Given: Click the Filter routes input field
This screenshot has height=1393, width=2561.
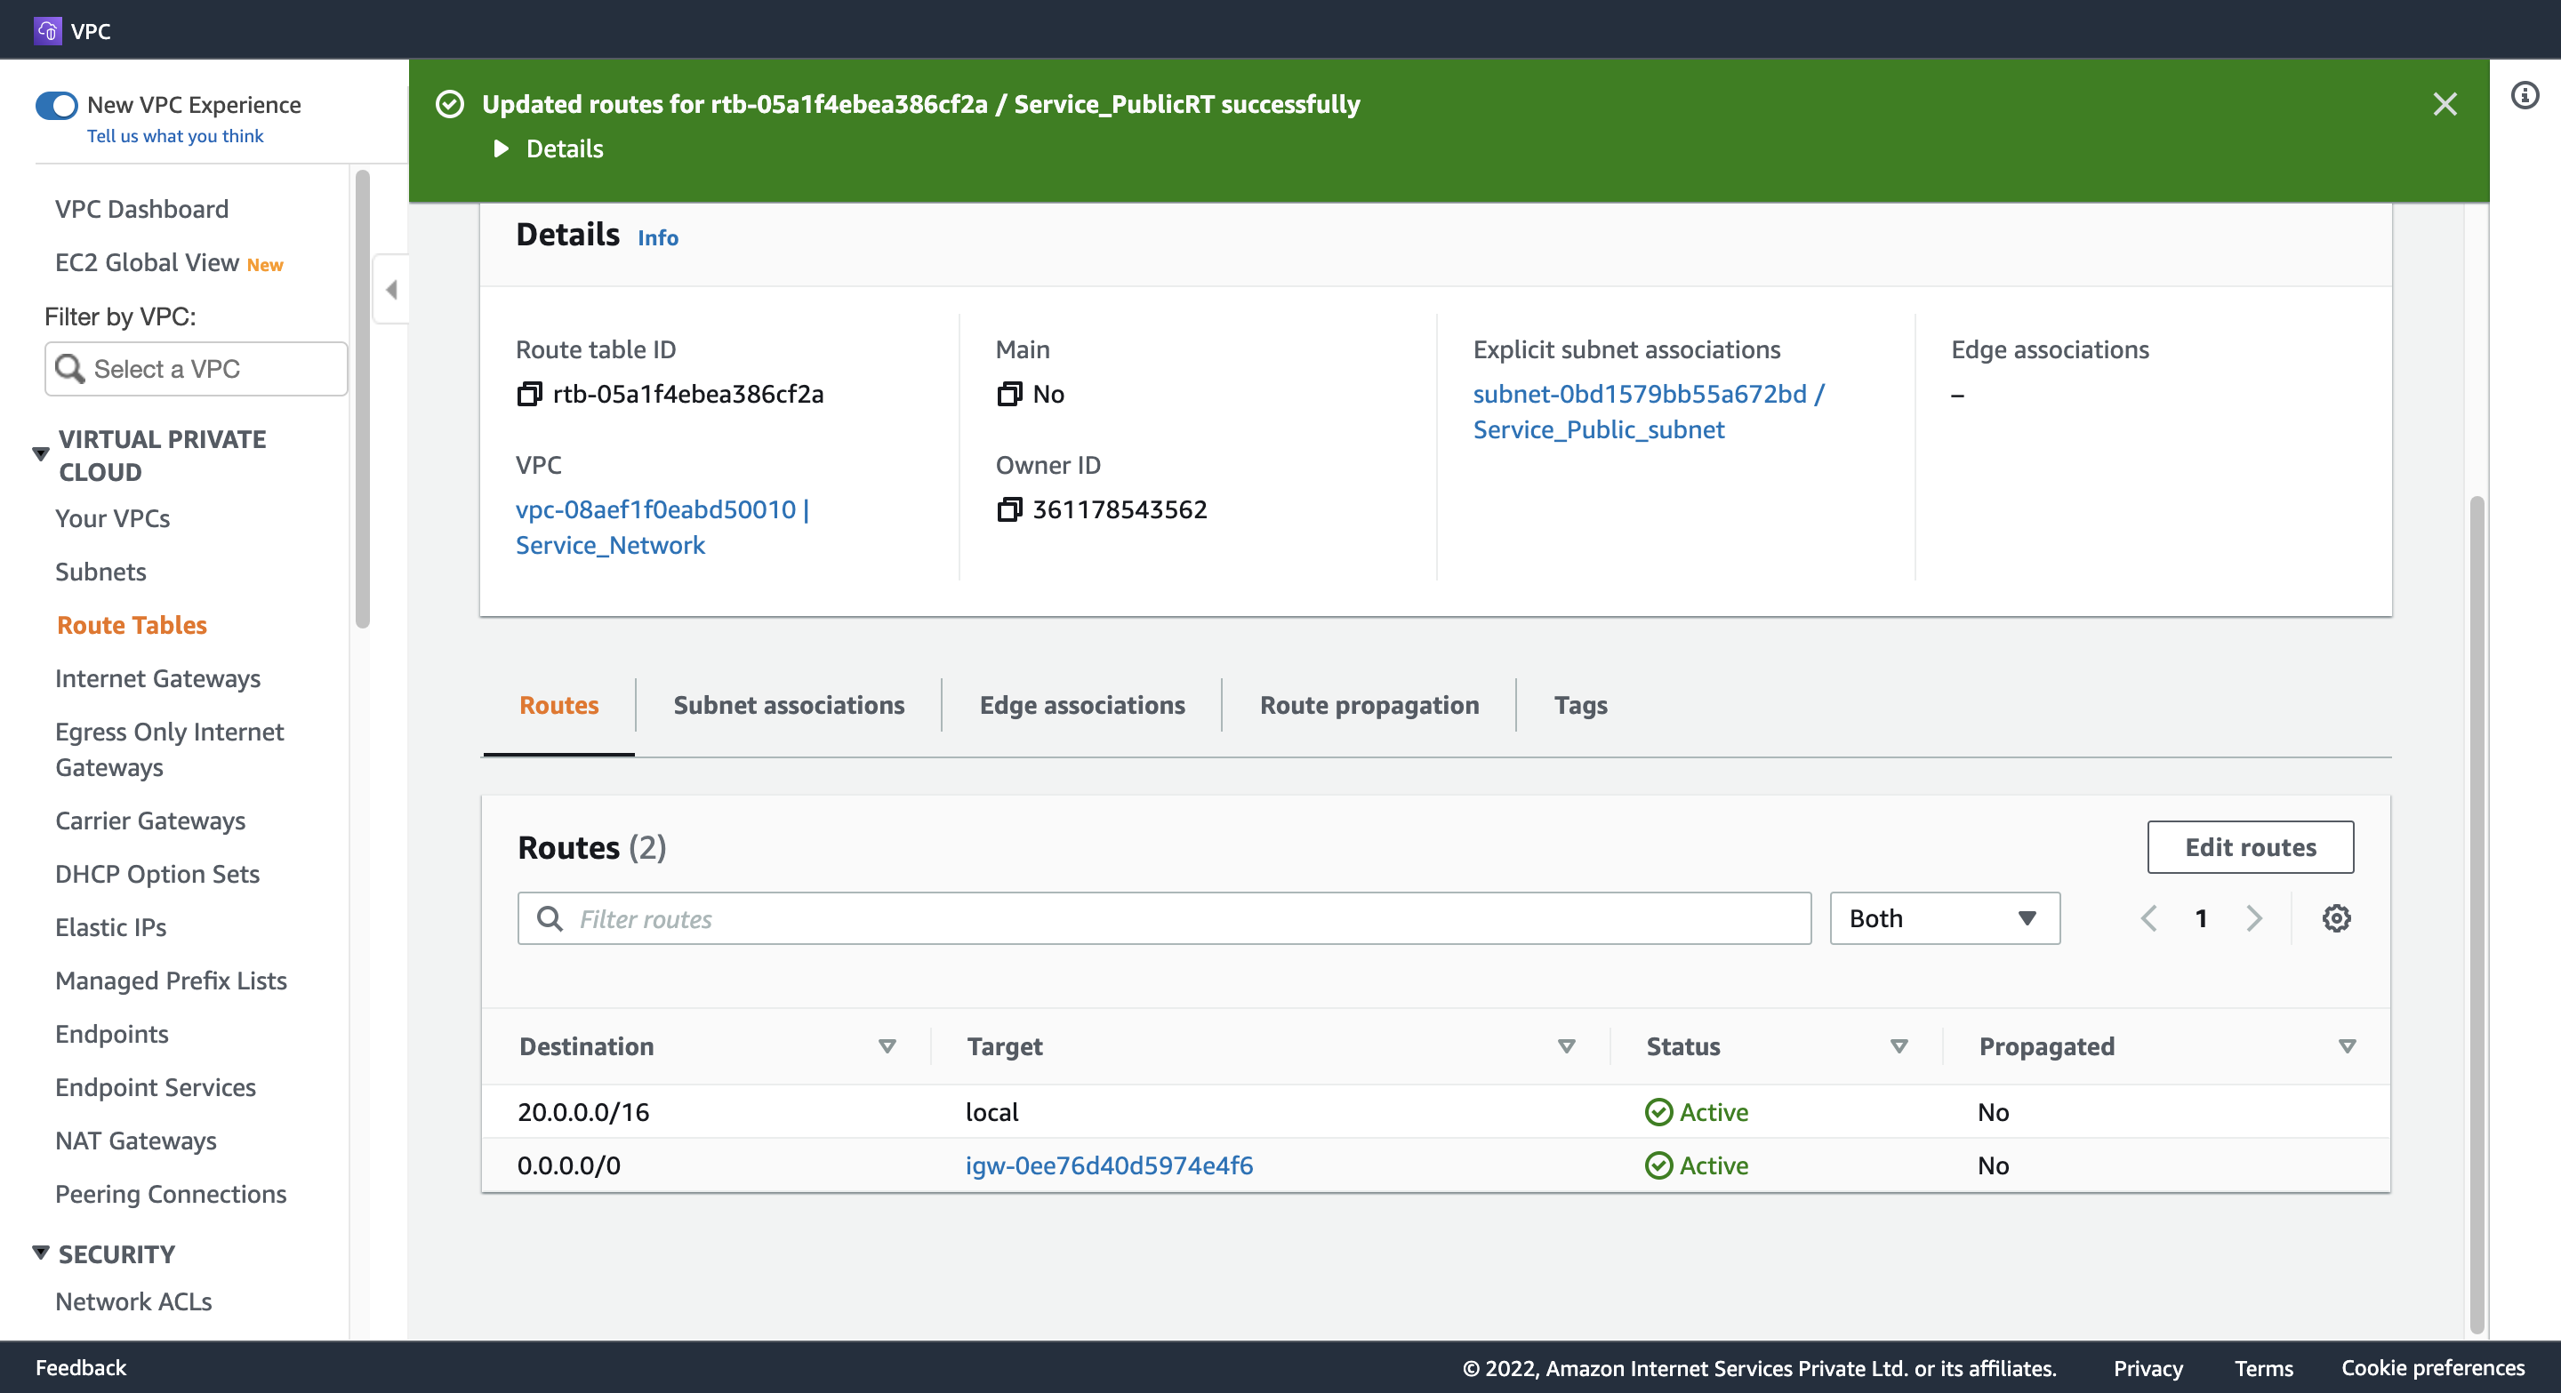Looking at the screenshot, I should (x=1163, y=917).
